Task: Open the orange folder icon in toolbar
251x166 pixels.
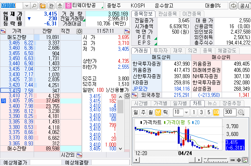Action: [43, 6]
